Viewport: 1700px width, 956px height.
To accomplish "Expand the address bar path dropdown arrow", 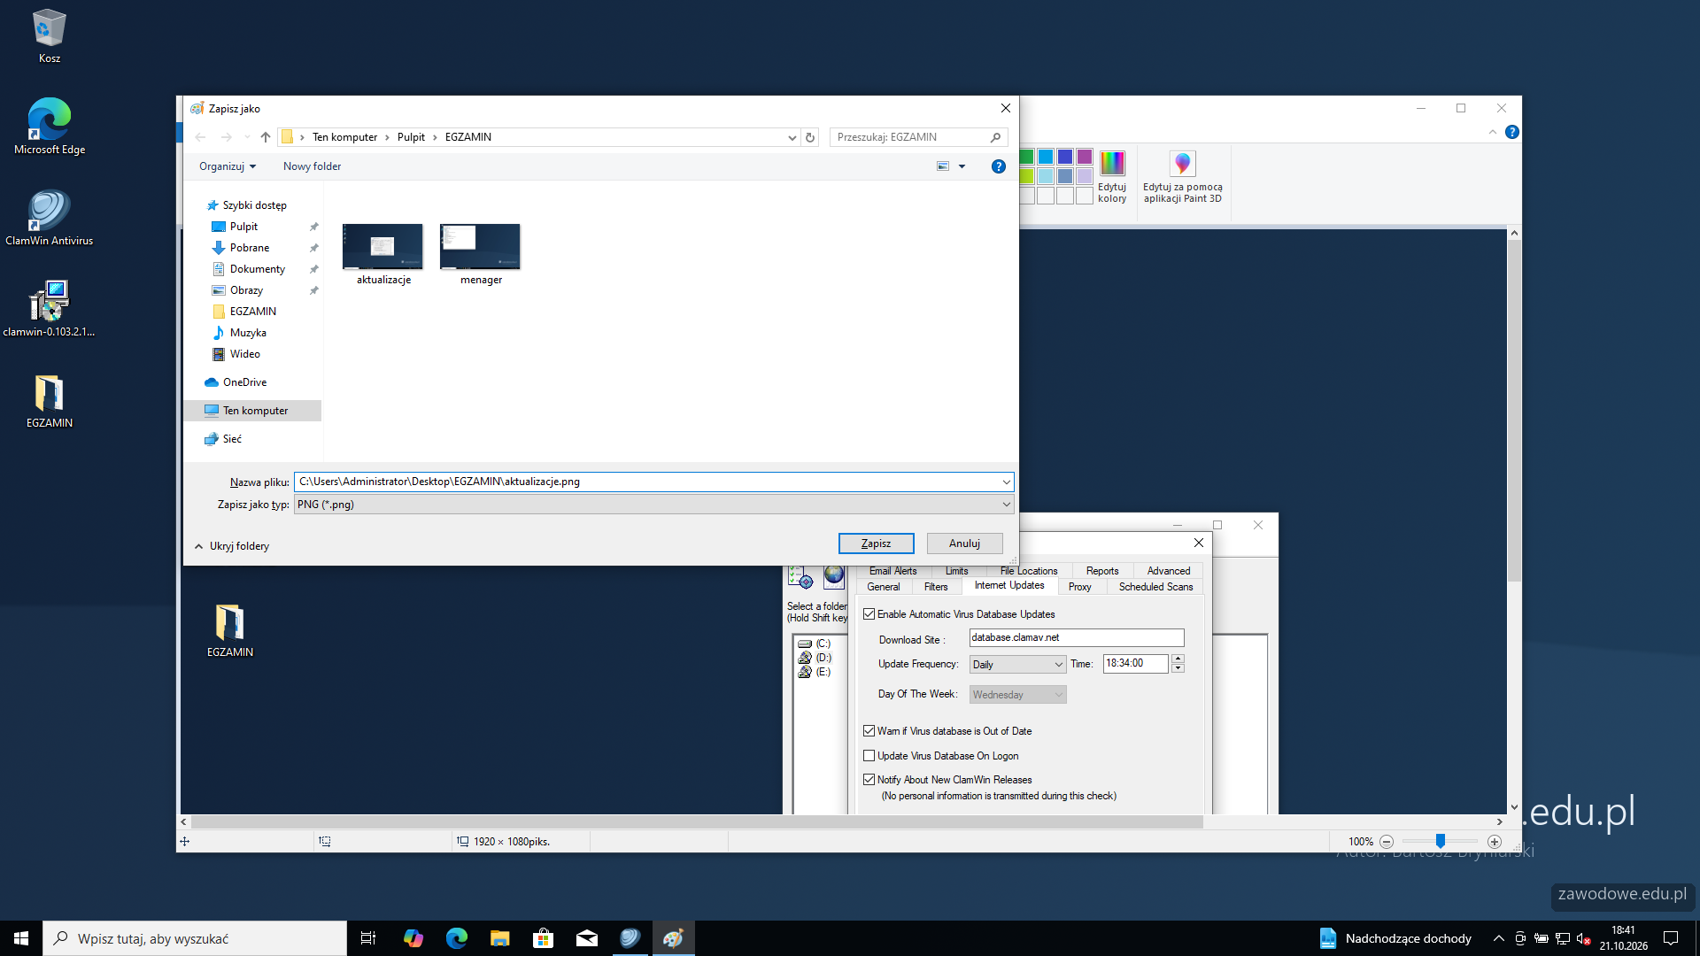I will 792,137.
